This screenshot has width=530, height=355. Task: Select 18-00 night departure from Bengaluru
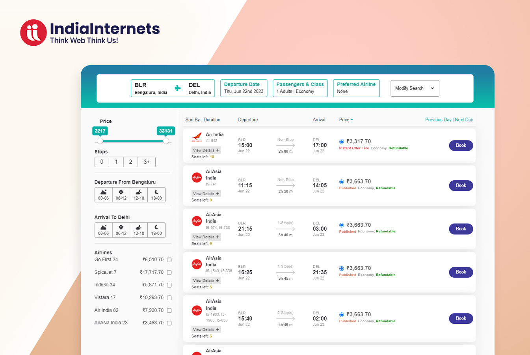pyautogui.click(x=156, y=194)
